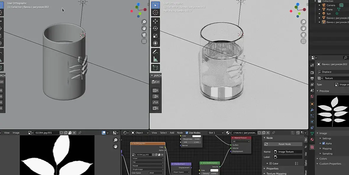The height and width of the screenshot is (175, 349).
Task: Toggle Use Nodes checkbox
Action: pos(187,133)
